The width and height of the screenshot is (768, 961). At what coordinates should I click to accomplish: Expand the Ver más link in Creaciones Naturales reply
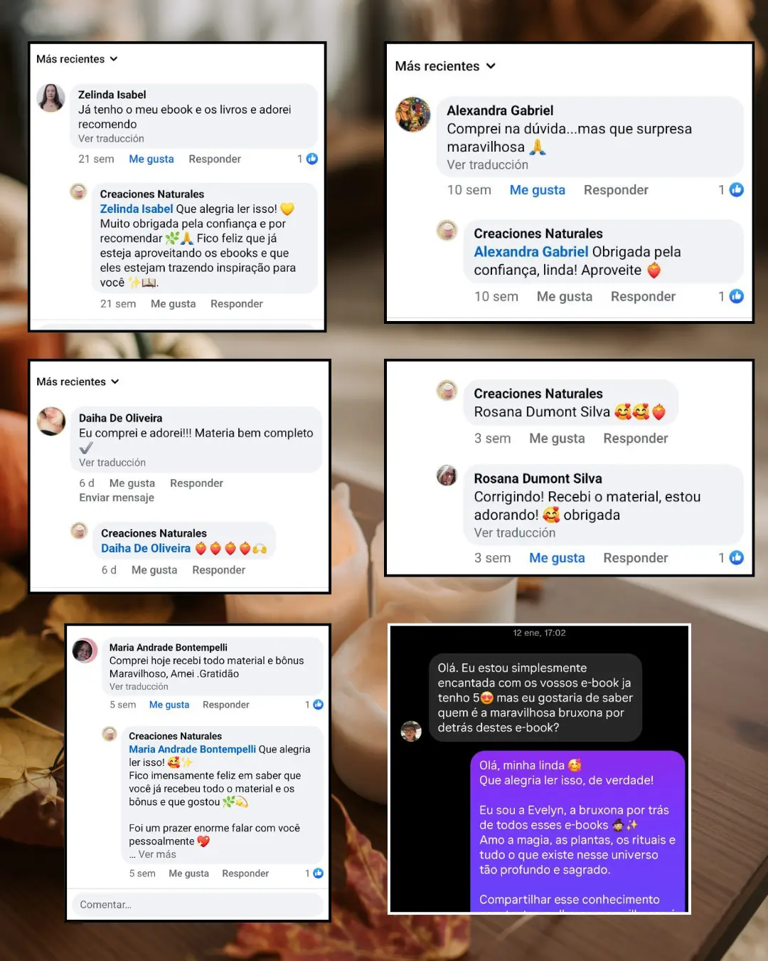(x=157, y=854)
